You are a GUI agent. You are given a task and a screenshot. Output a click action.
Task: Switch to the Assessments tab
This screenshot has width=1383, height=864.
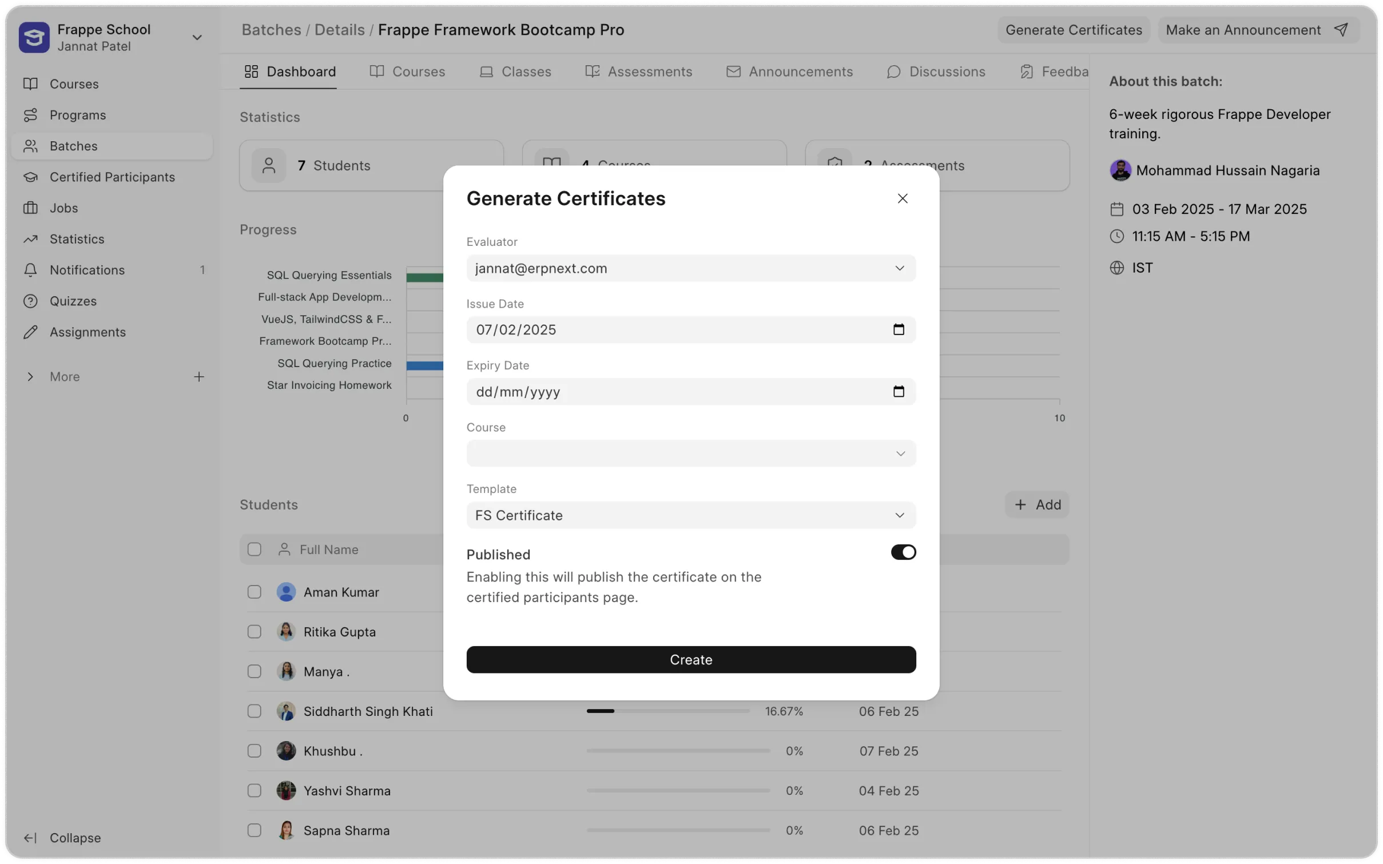pos(638,72)
